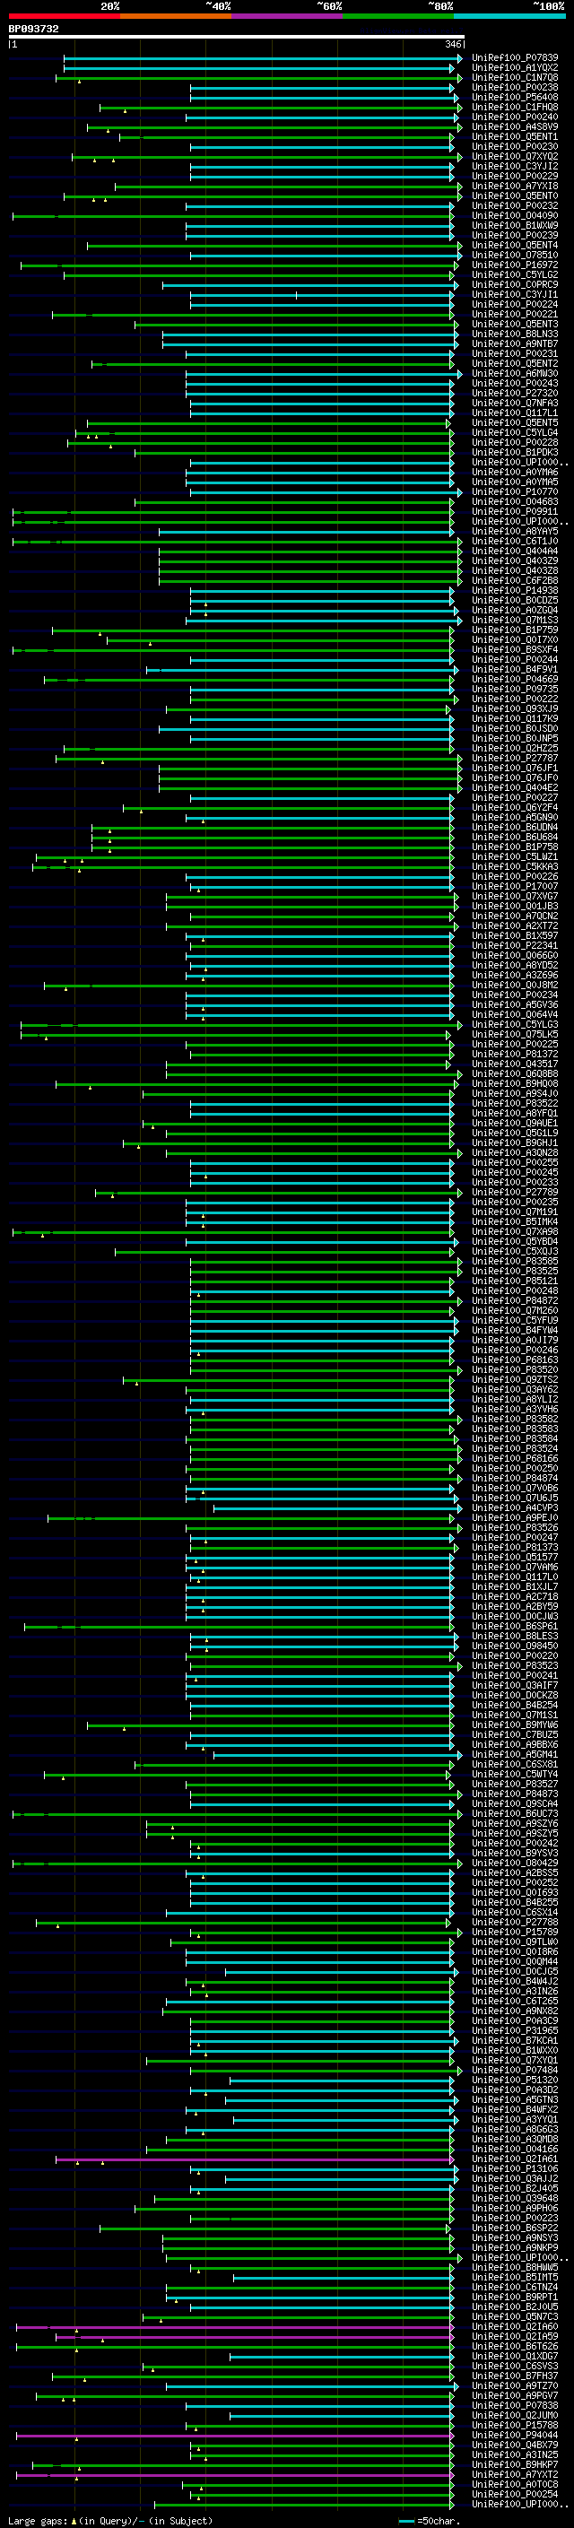The image size is (574, 2528).
Task: Select the label UniRef100_A3QN28
Action: click(515, 1153)
